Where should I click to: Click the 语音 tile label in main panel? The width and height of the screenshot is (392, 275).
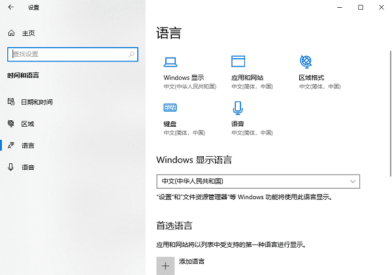click(238, 123)
